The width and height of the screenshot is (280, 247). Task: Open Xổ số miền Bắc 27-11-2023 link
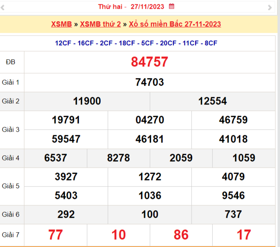pos(175,24)
